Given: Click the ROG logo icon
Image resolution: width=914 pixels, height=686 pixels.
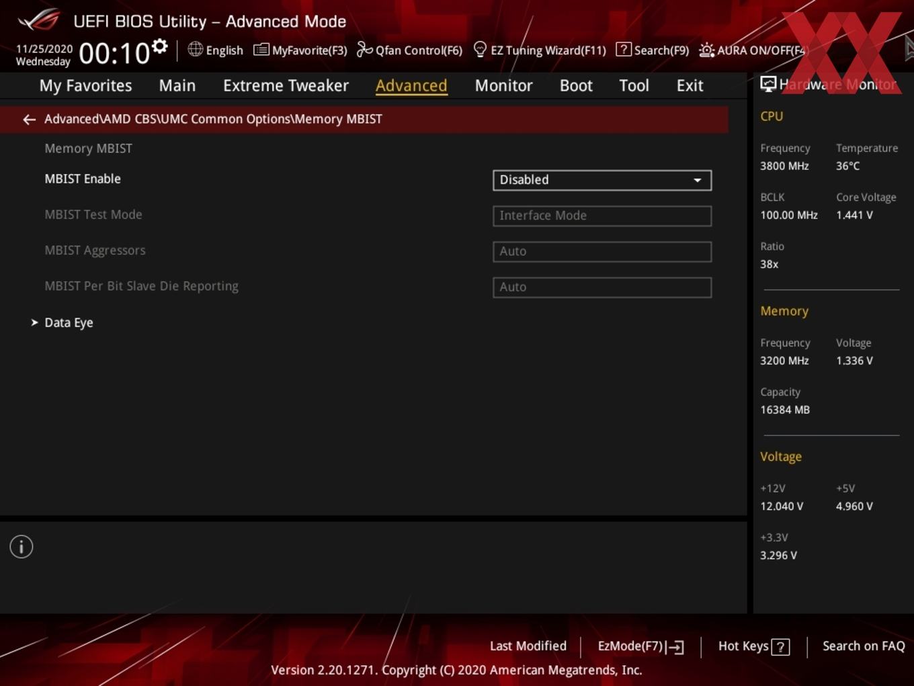Looking at the screenshot, I should tap(38, 20).
